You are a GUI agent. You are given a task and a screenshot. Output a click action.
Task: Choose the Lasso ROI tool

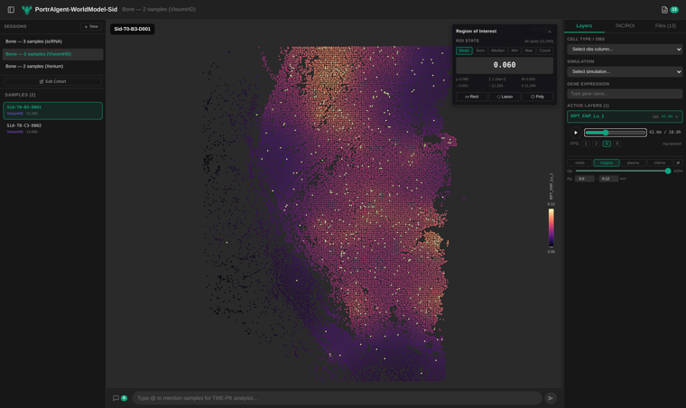pyautogui.click(x=505, y=97)
